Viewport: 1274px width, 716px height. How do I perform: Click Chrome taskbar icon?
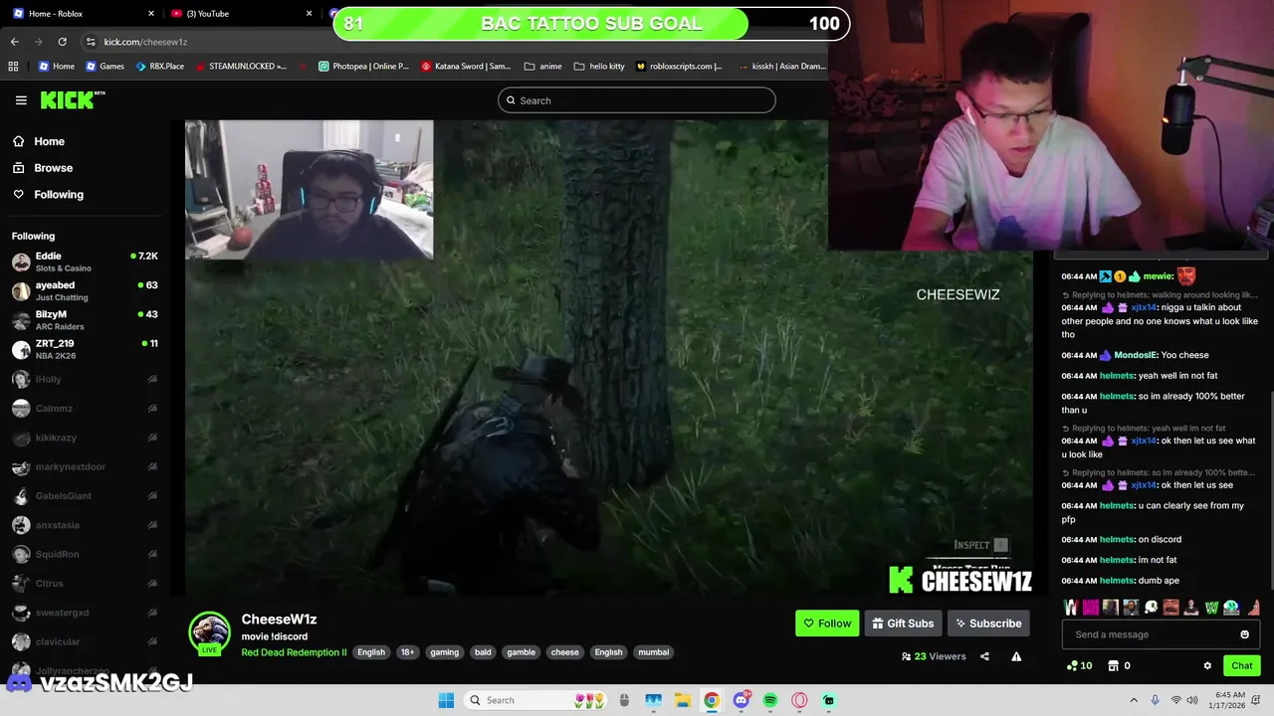tap(712, 700)
